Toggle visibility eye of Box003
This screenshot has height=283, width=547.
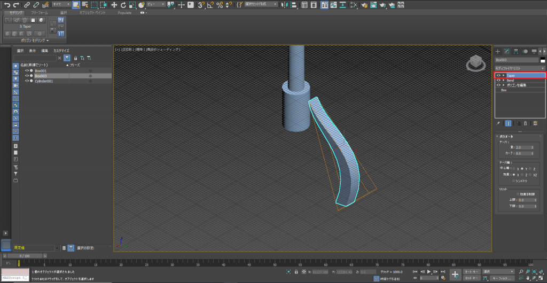click(27, 76)
